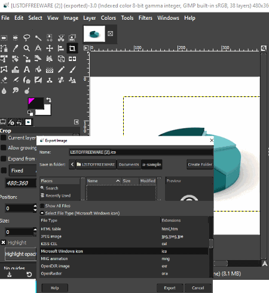Toggle Allow growing checkbox
The height and width of the screenshot is (293, 269).
coord(4,148)
